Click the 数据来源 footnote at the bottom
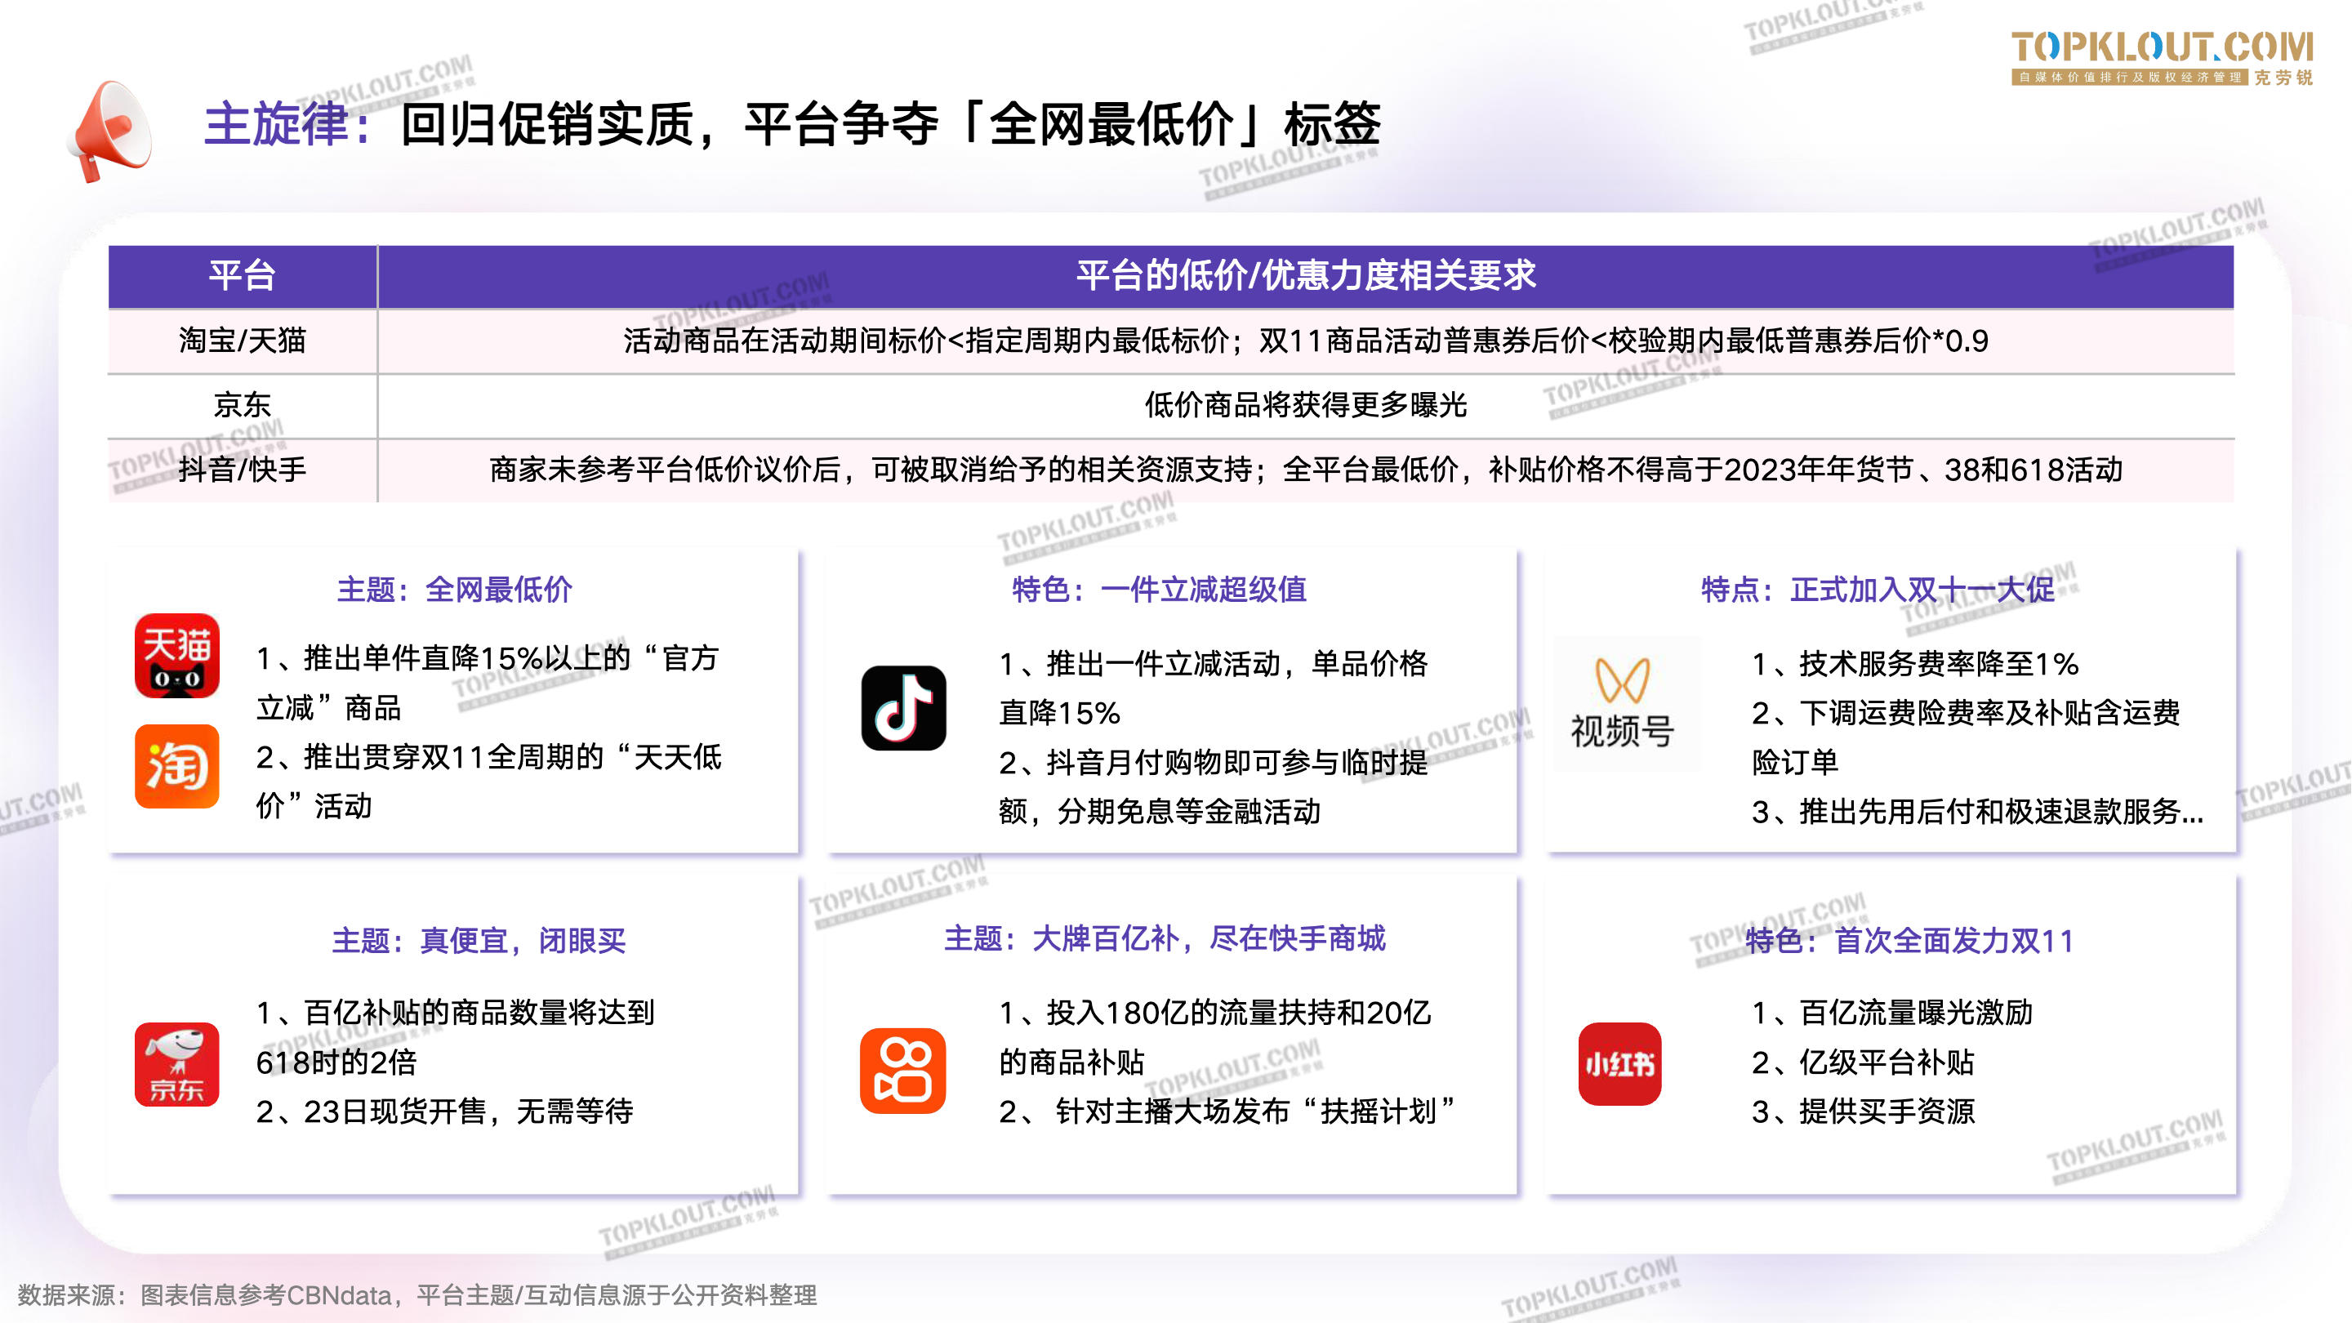Viewport: 2352px width, 1323px height. coord(417,1294)
